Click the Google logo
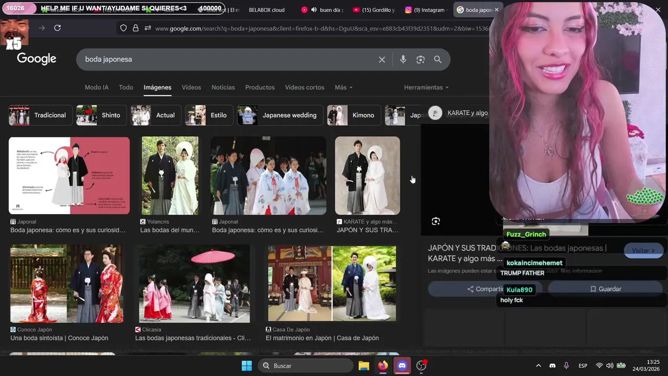The image size is (668, 376). 37,59
